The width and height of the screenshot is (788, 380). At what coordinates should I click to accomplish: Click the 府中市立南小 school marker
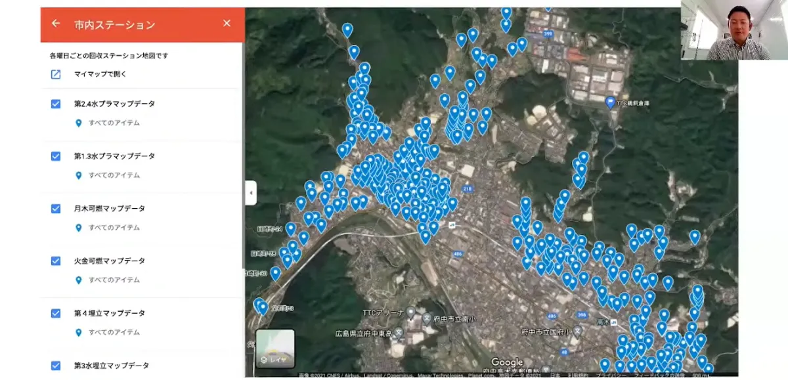pyautogui.click(x=427, y=318)
